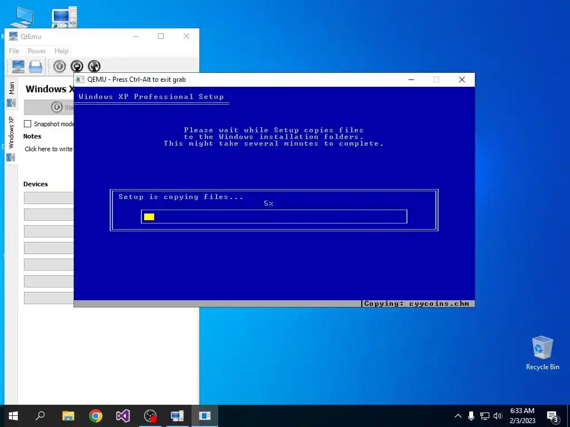Switch to OBS Studio in the taskbar

pyautogui.click(x=150, y=416)
